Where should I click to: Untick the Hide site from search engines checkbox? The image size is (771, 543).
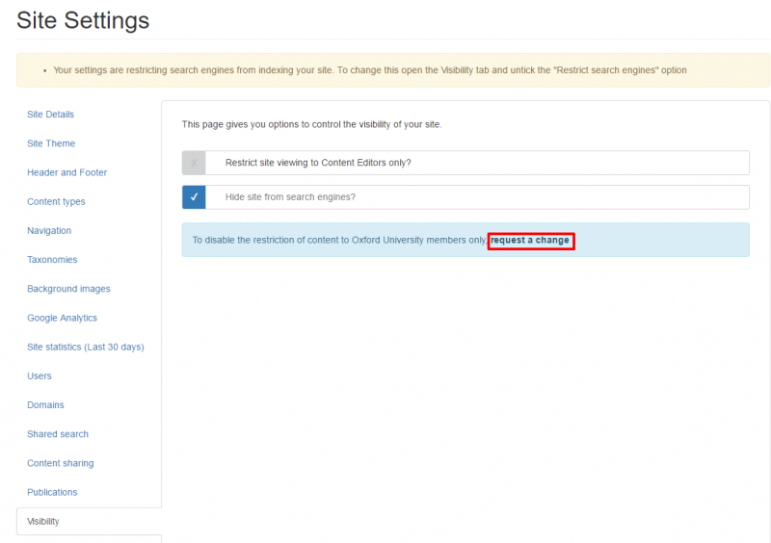194,197
